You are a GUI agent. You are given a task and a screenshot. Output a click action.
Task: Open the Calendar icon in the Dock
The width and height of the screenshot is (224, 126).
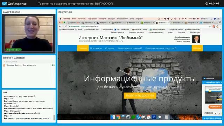tap(149, 117)
